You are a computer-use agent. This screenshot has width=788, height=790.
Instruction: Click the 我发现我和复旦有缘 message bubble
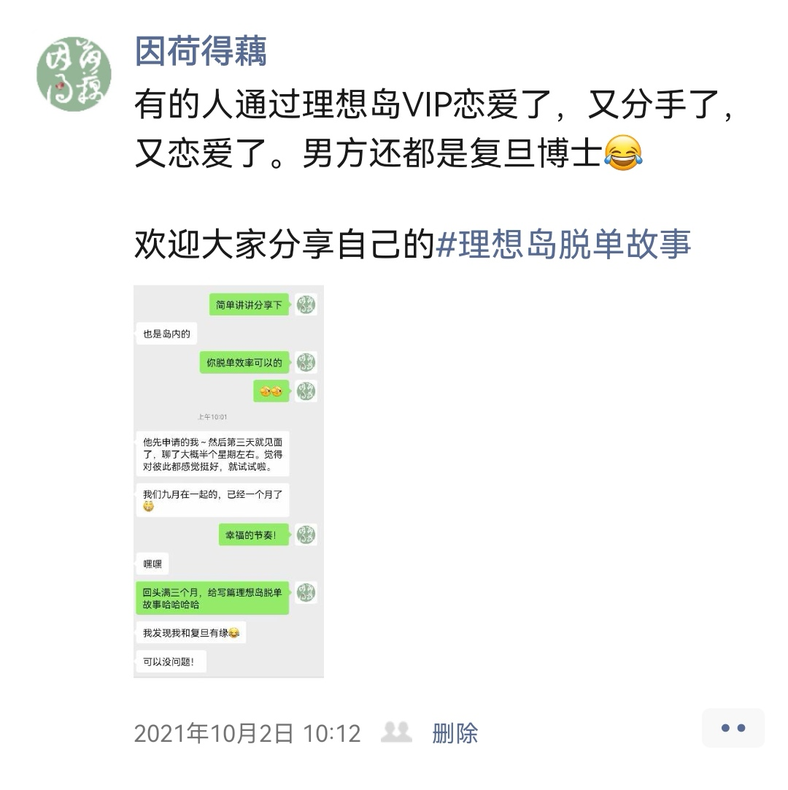point(191,633)
